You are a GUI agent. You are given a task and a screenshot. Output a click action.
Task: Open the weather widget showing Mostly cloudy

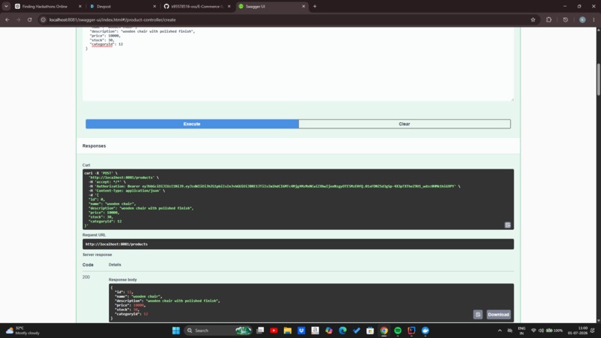tap(23, 331)
